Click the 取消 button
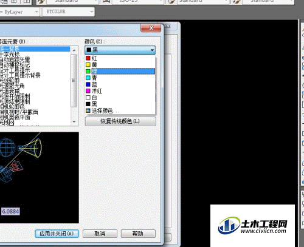Image resolution: width=304 pixels, height=247 pixels. pos(100,234)
